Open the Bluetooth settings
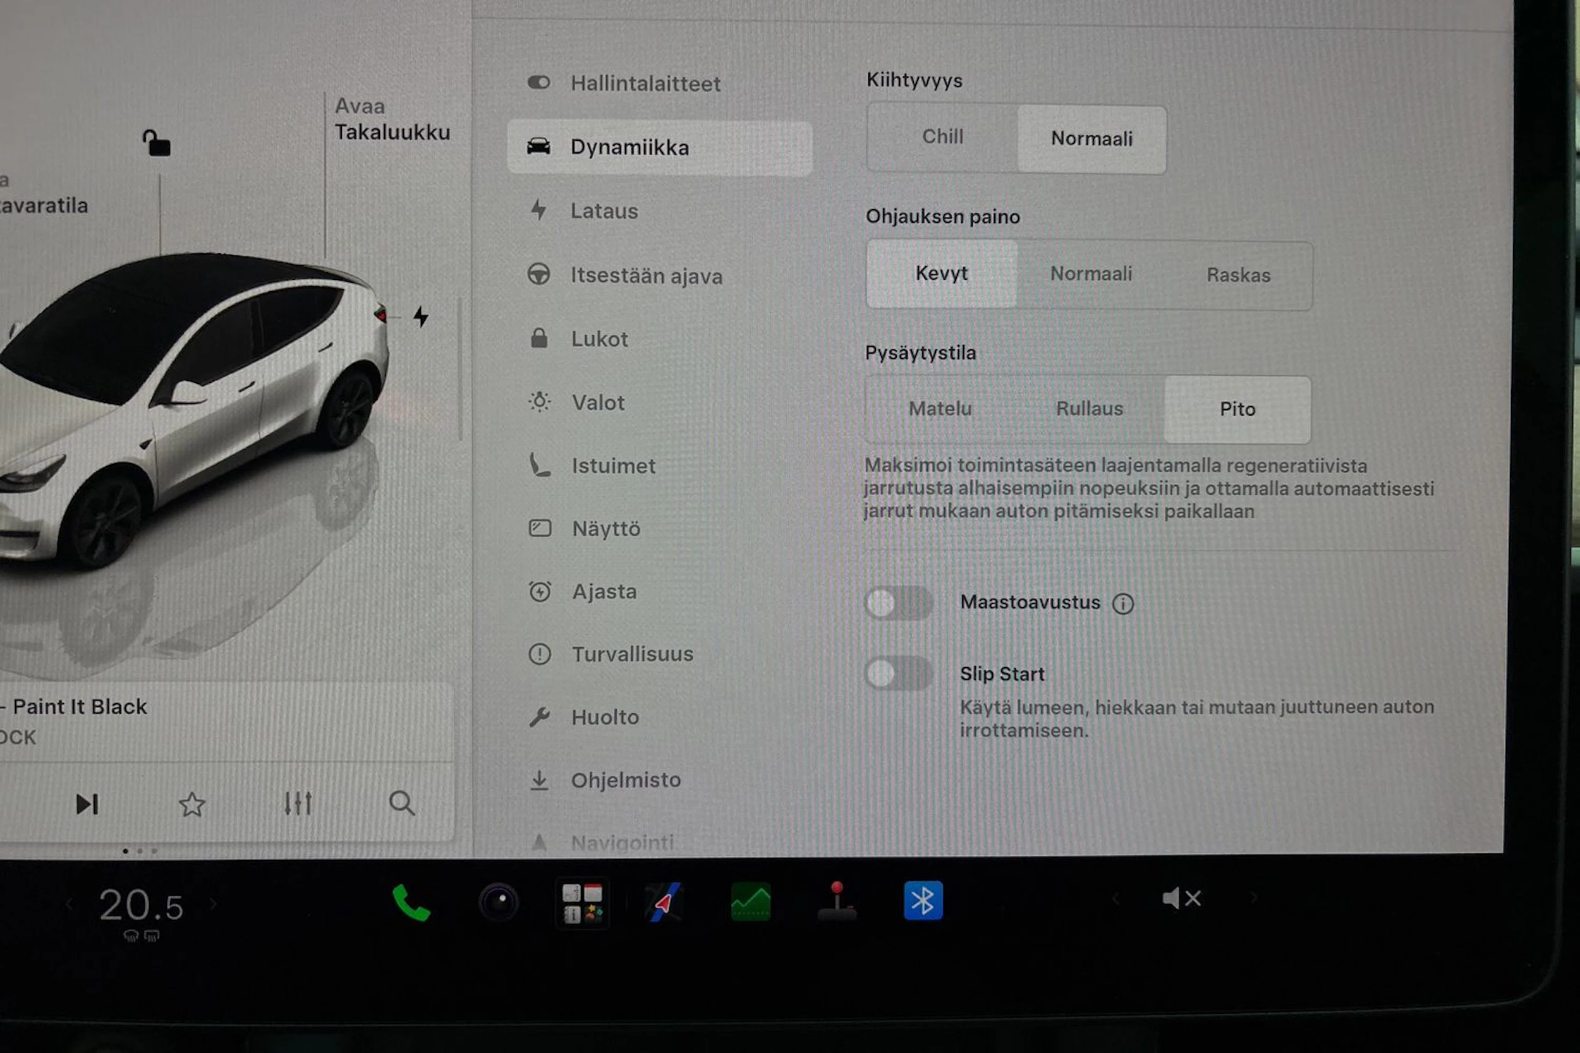 click(x=923, y=901)
